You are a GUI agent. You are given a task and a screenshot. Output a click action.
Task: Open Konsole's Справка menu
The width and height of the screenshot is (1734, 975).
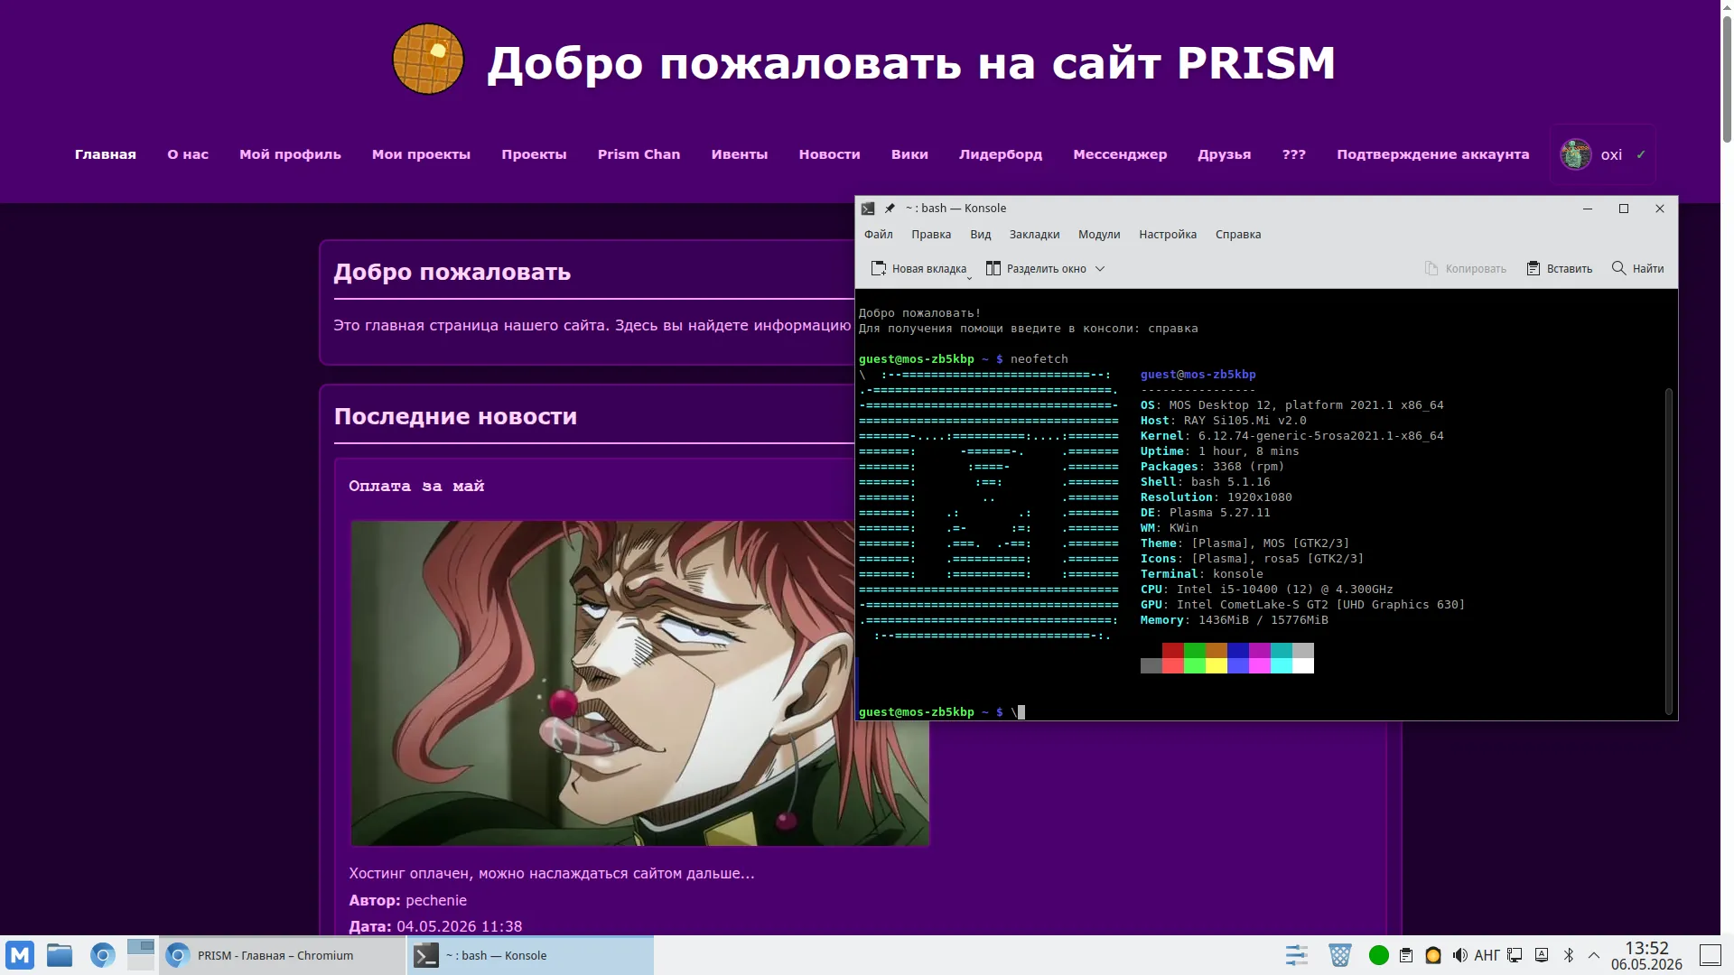pyautogui.click(x=1238, y=235)
